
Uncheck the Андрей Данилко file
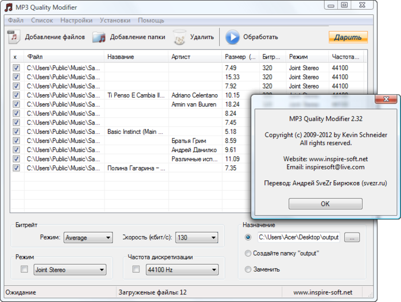coord(16,150)
